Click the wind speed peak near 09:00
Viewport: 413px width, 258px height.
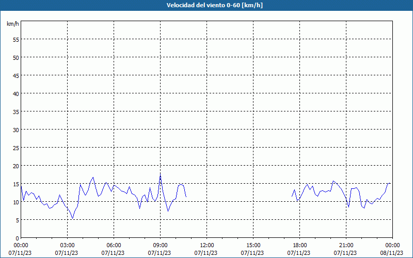(161, 174)
